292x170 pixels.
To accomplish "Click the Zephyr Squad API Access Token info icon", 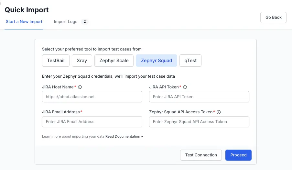I will pos(219,112).
